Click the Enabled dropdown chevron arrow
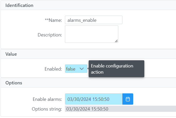Screen dimensions: 176x118 tap(82, 69)
